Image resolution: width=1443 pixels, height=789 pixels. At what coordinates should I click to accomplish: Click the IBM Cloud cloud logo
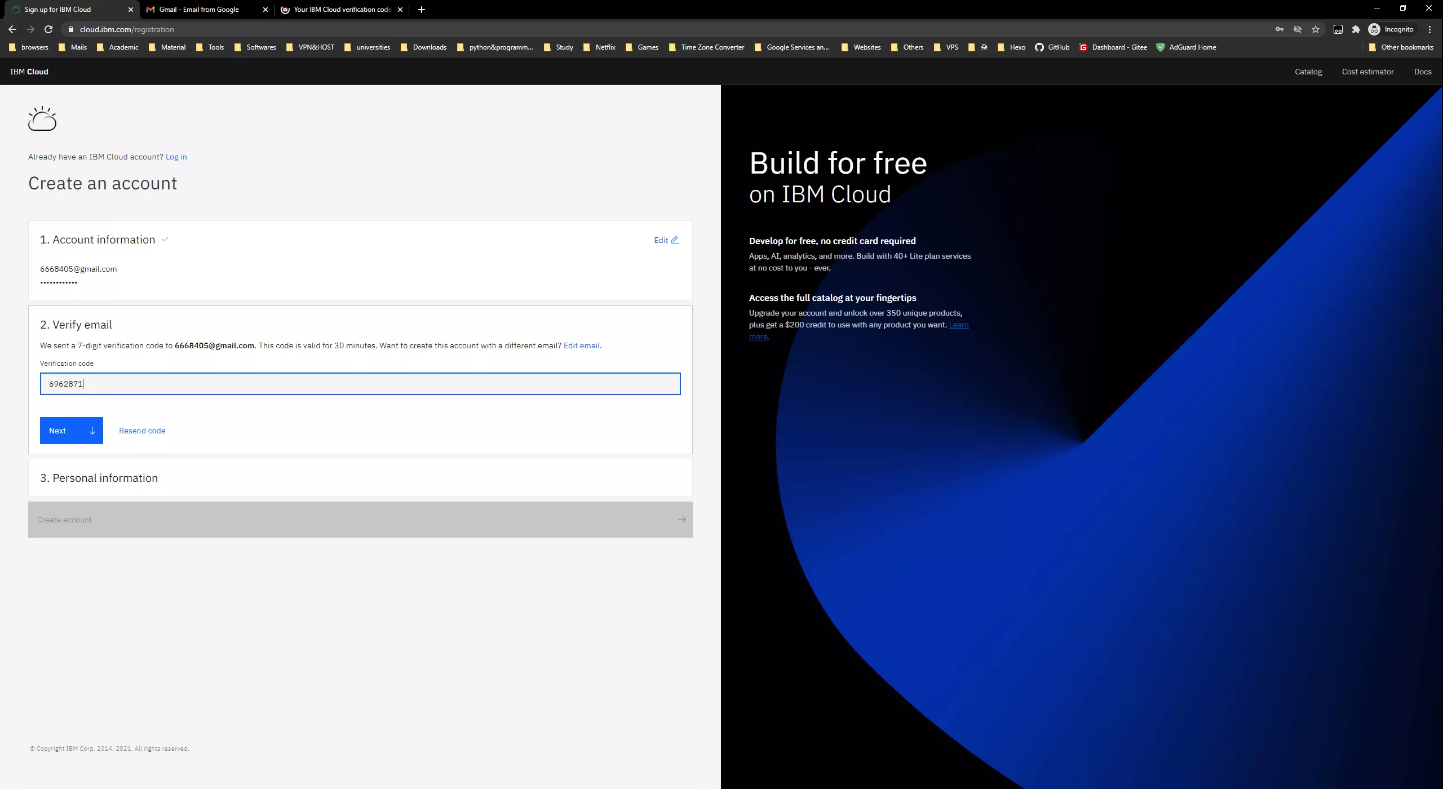42,118
